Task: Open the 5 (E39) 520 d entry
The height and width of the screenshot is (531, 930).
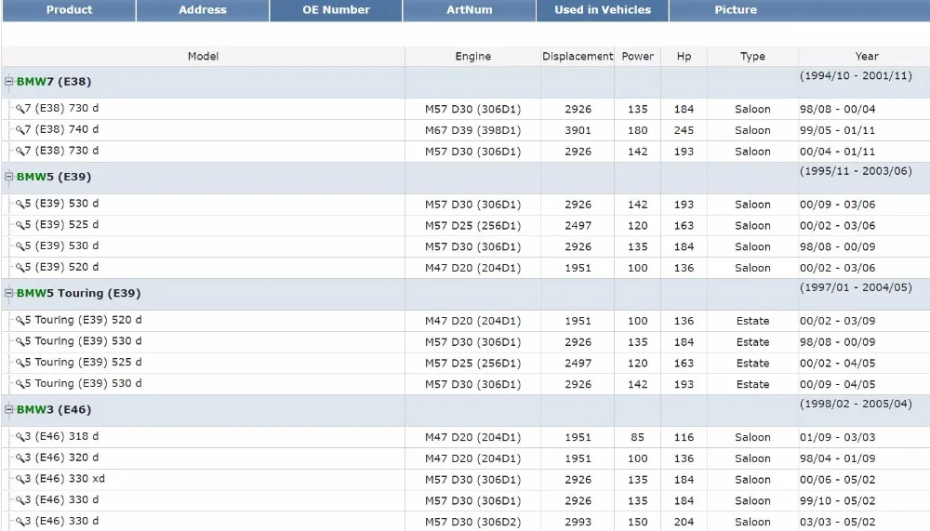Action: coord(61,267)
